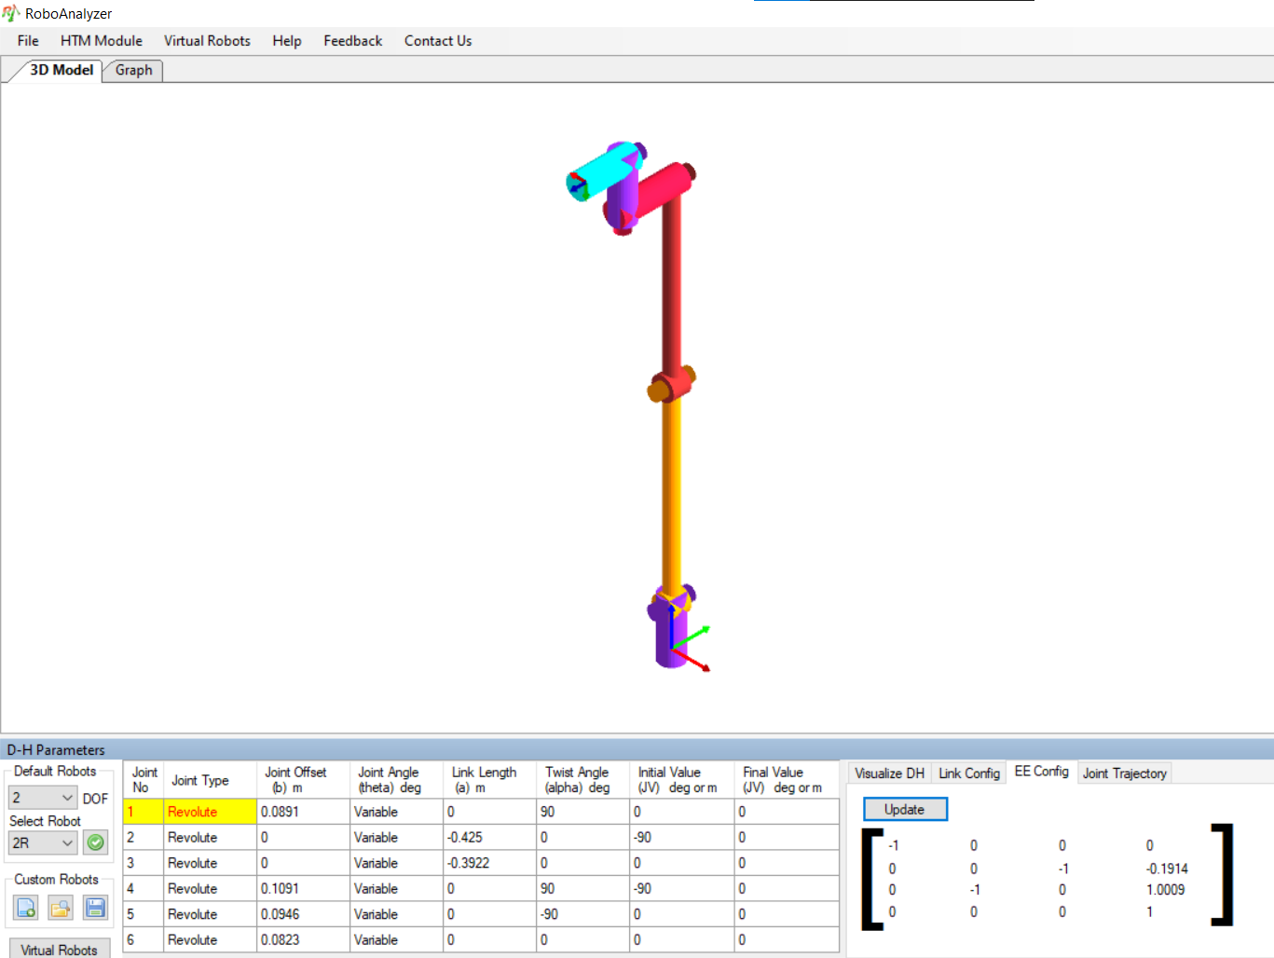
Task: Click joint 1 Joint Offset cell 0.0891
Action: (x=303, y=812)
